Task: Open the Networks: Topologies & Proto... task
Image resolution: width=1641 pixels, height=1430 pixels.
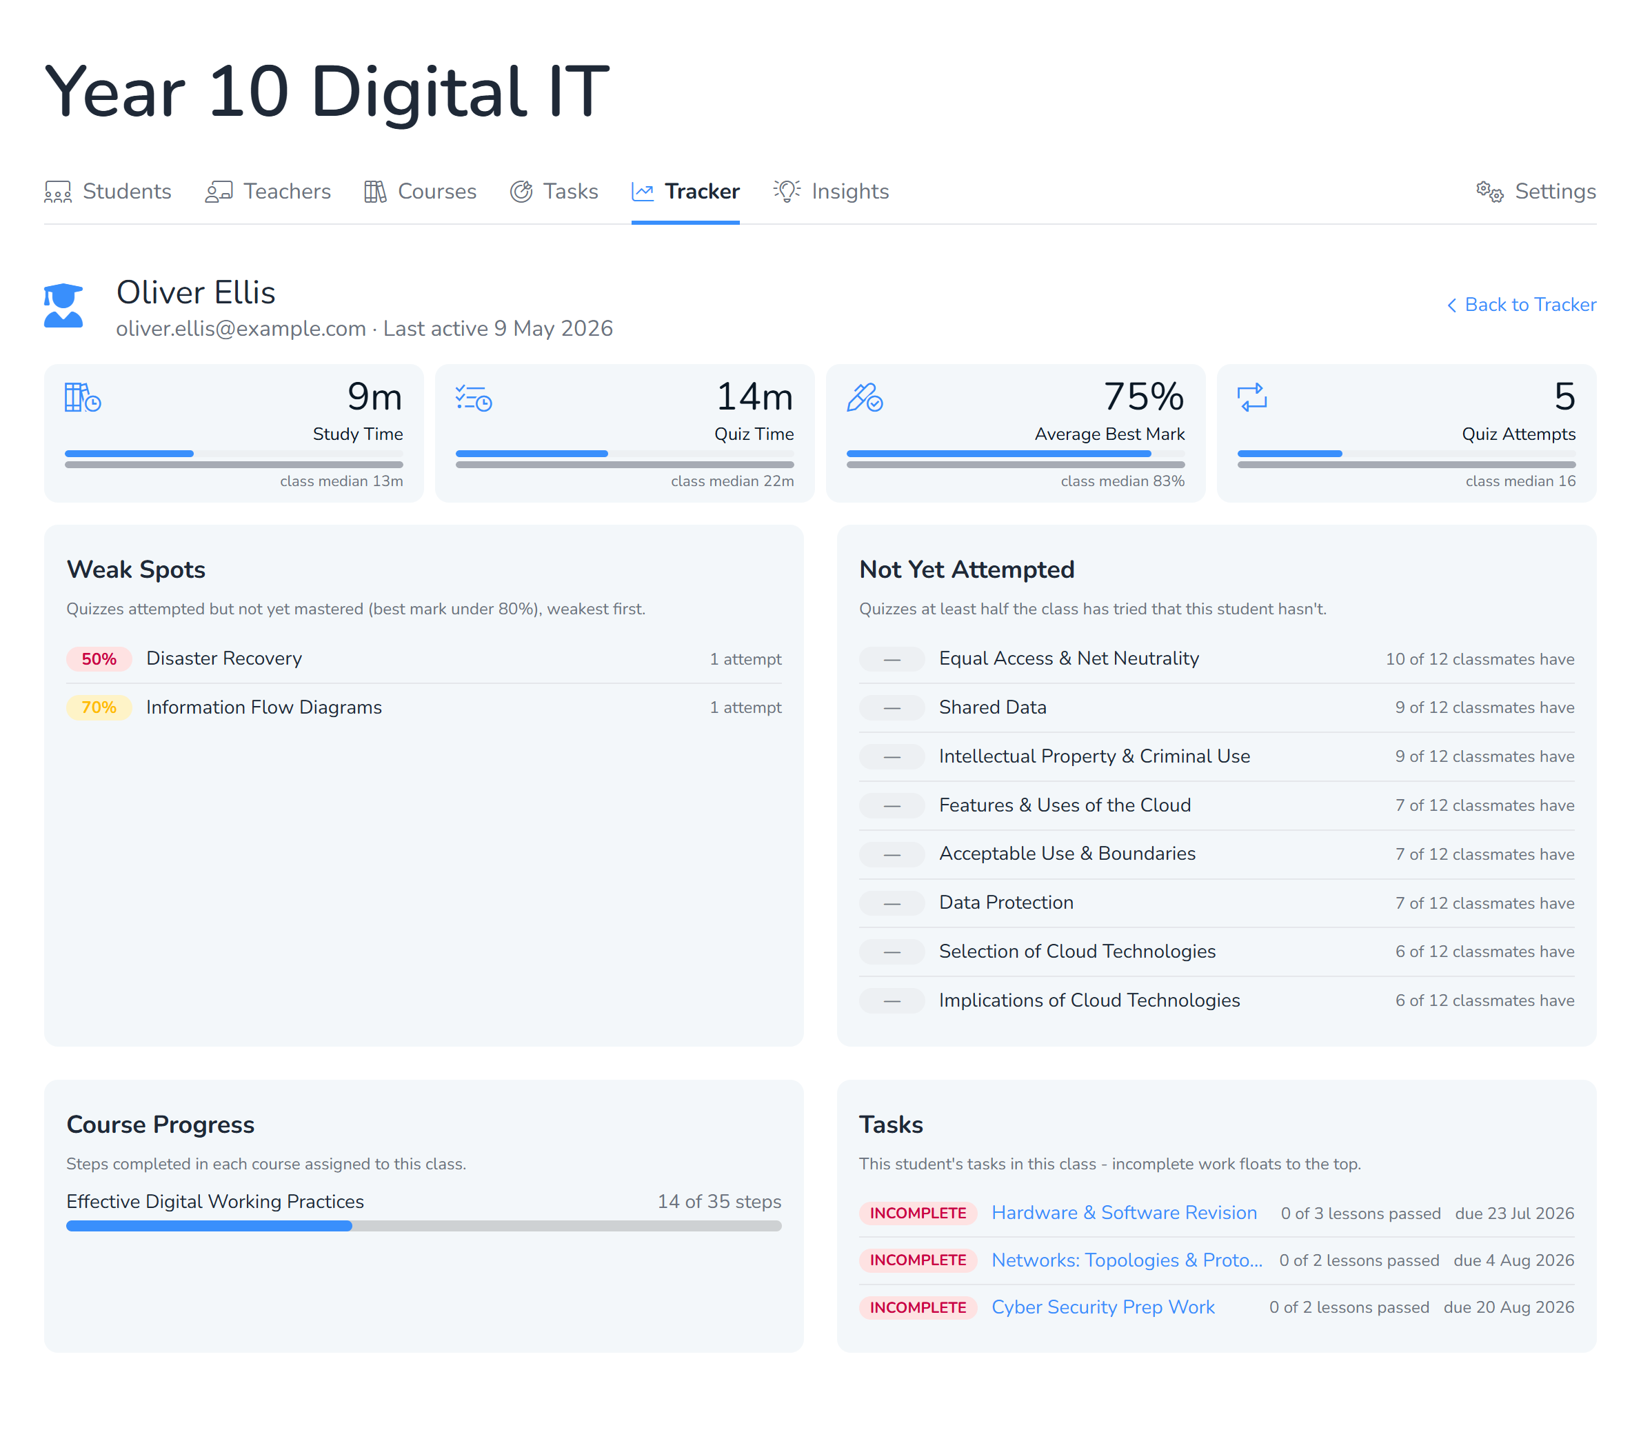Action: pyautogui.click(x=1127, y=1260)
